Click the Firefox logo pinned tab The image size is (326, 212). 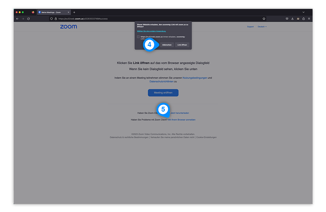click(33, 12)
